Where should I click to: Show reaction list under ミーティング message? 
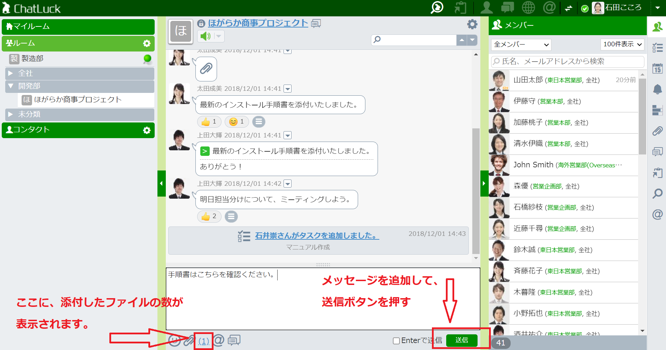pos(231,217)
